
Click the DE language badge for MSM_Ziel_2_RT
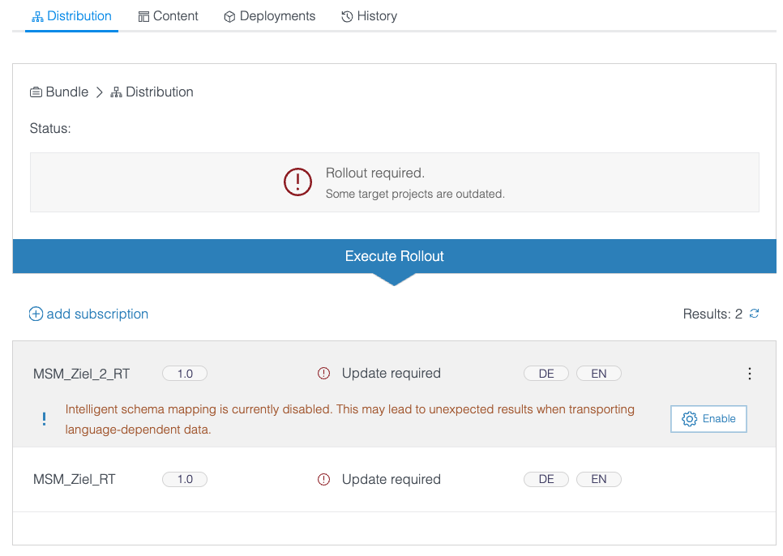click(x=546, y=374)
